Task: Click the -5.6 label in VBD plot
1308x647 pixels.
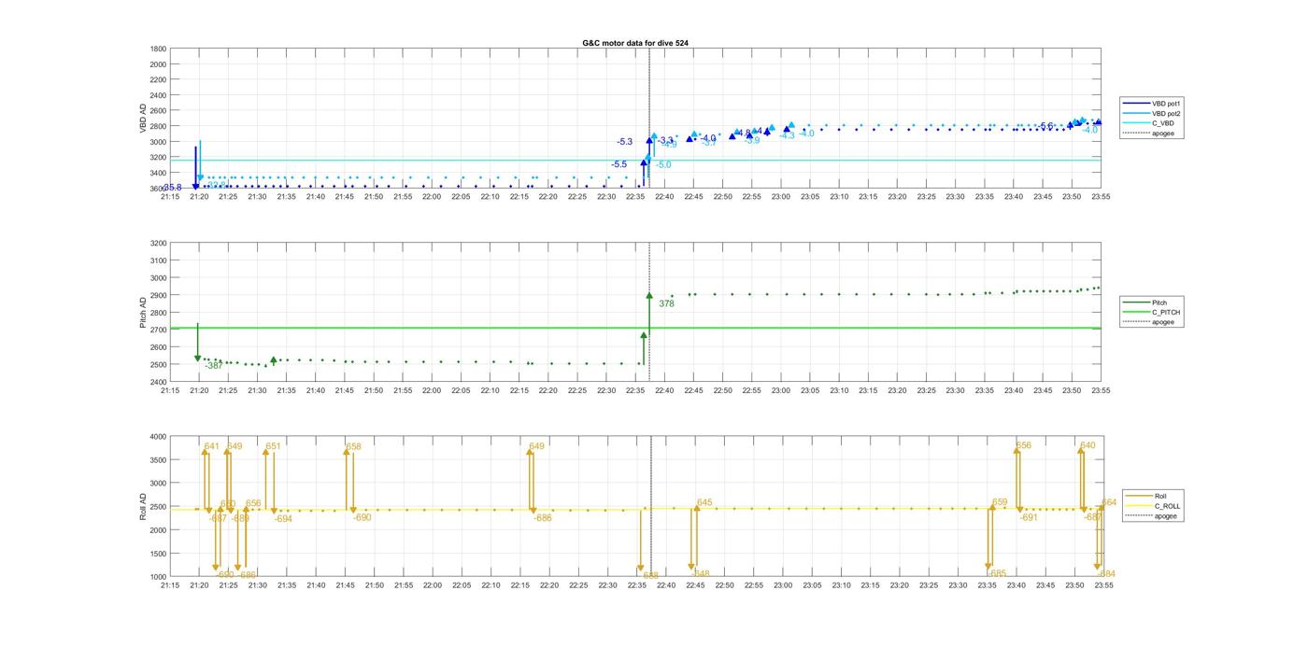Action: [x=1045, y=126]
